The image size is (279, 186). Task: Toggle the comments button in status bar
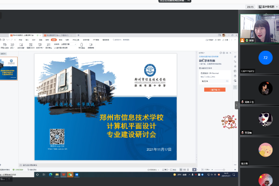pos(173,170)
